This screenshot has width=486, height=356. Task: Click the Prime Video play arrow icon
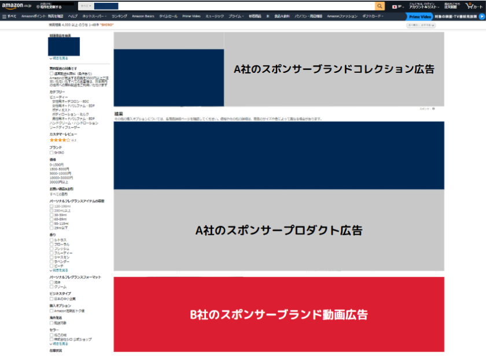point(481,16)
